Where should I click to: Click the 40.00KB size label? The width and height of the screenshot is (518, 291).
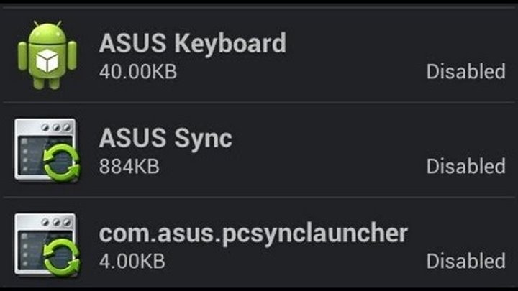[137, 72]
